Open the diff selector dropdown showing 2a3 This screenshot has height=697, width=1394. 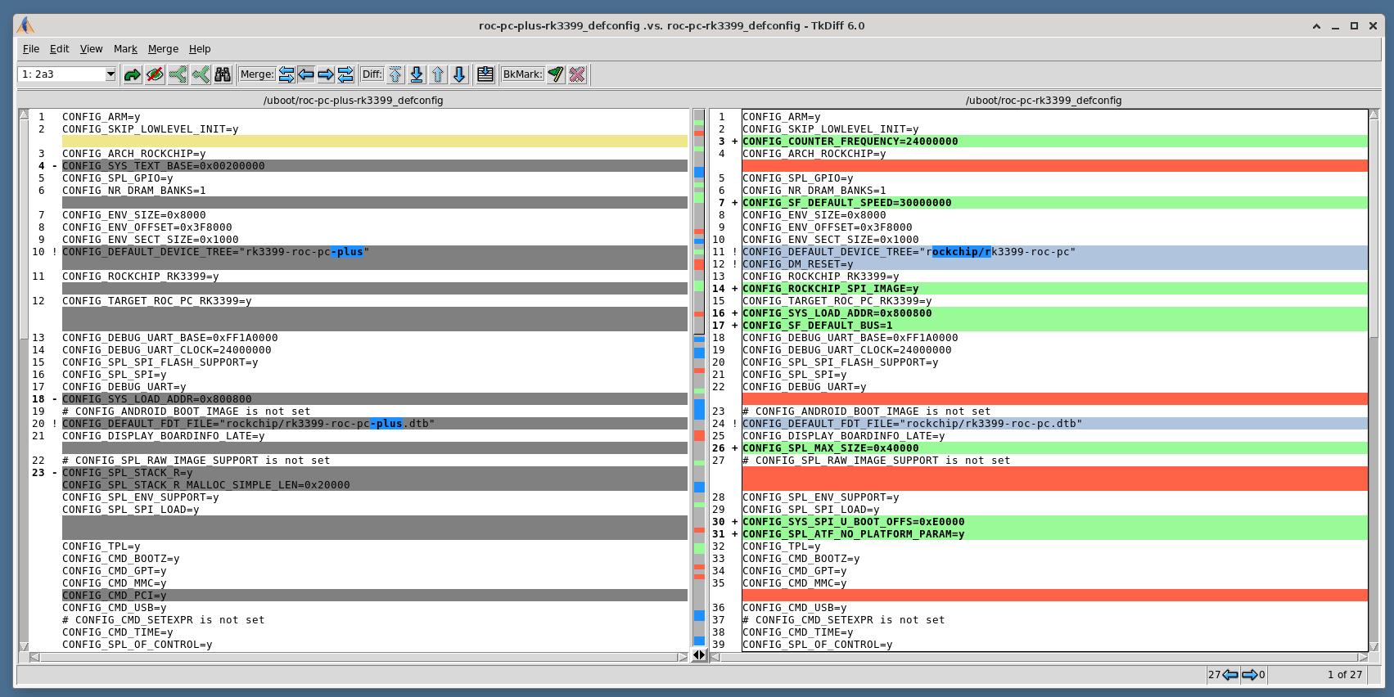coord(111,74)
